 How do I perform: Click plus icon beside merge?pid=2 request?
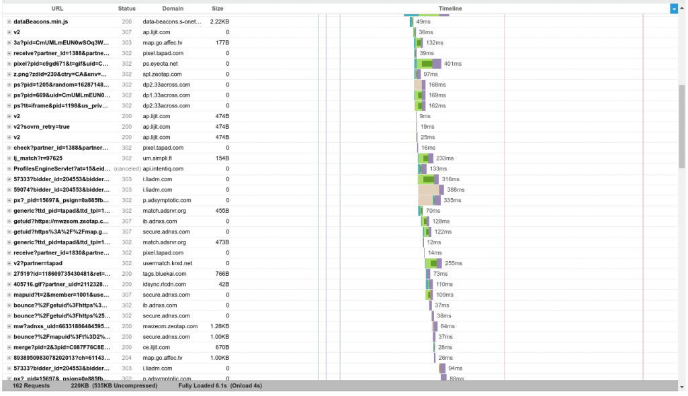[x=9, y=347]
